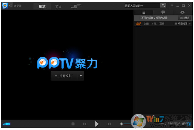Switch to the 播放 tab
The height and width of the screenshot is (130, 194).
pyautogui.click(x=42, y=6)
